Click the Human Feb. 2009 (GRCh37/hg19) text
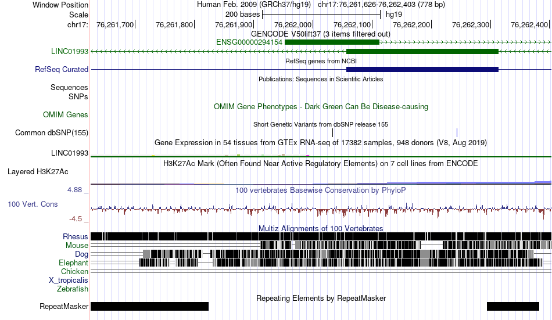 click(x=254, y=5)
